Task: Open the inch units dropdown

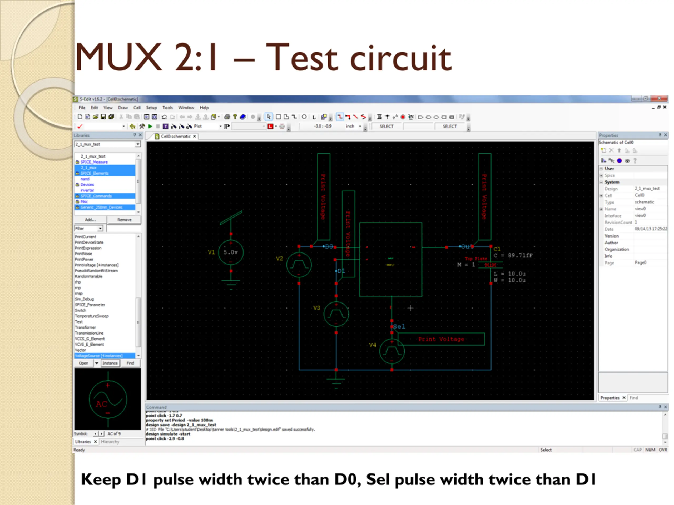Action: tap(360, 126)
